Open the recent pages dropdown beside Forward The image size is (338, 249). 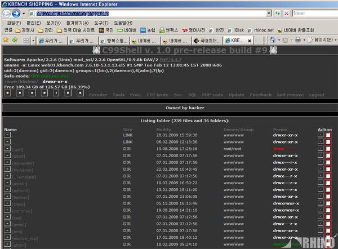24,14
